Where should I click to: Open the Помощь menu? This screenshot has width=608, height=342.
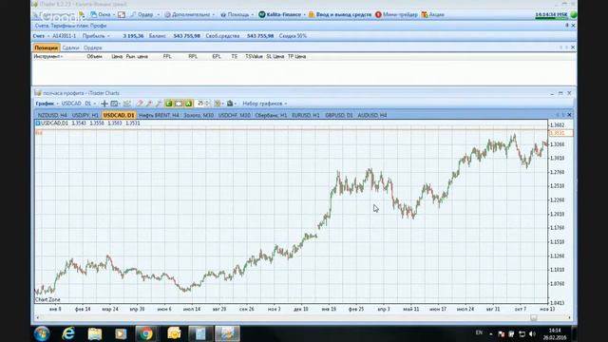coord(237,15)
